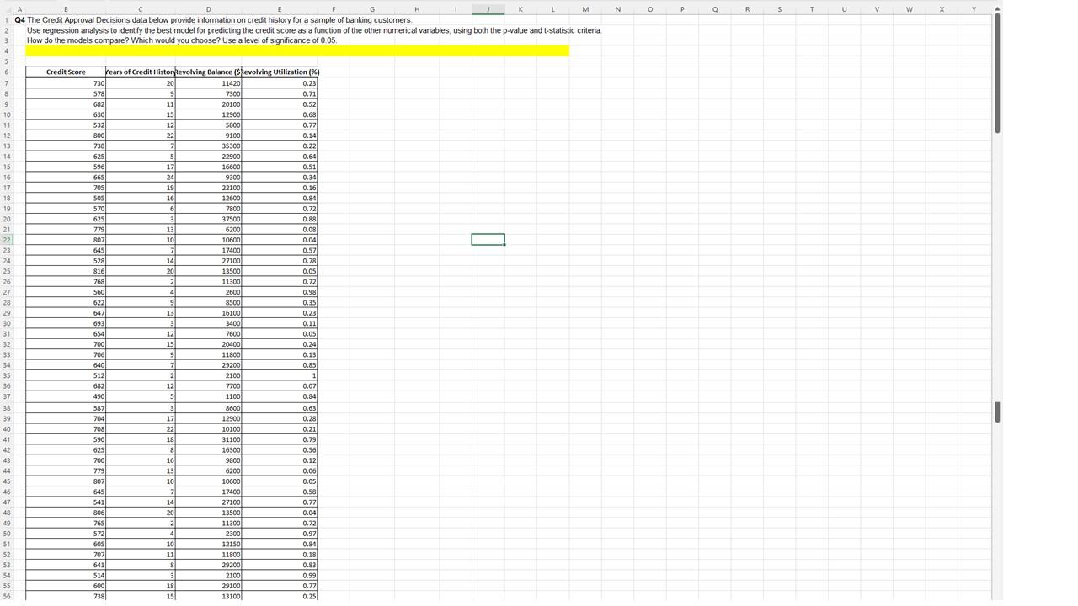1078x606 pixels.
Task: Click the Years of Credit History header cell
Action: point(140,72)
